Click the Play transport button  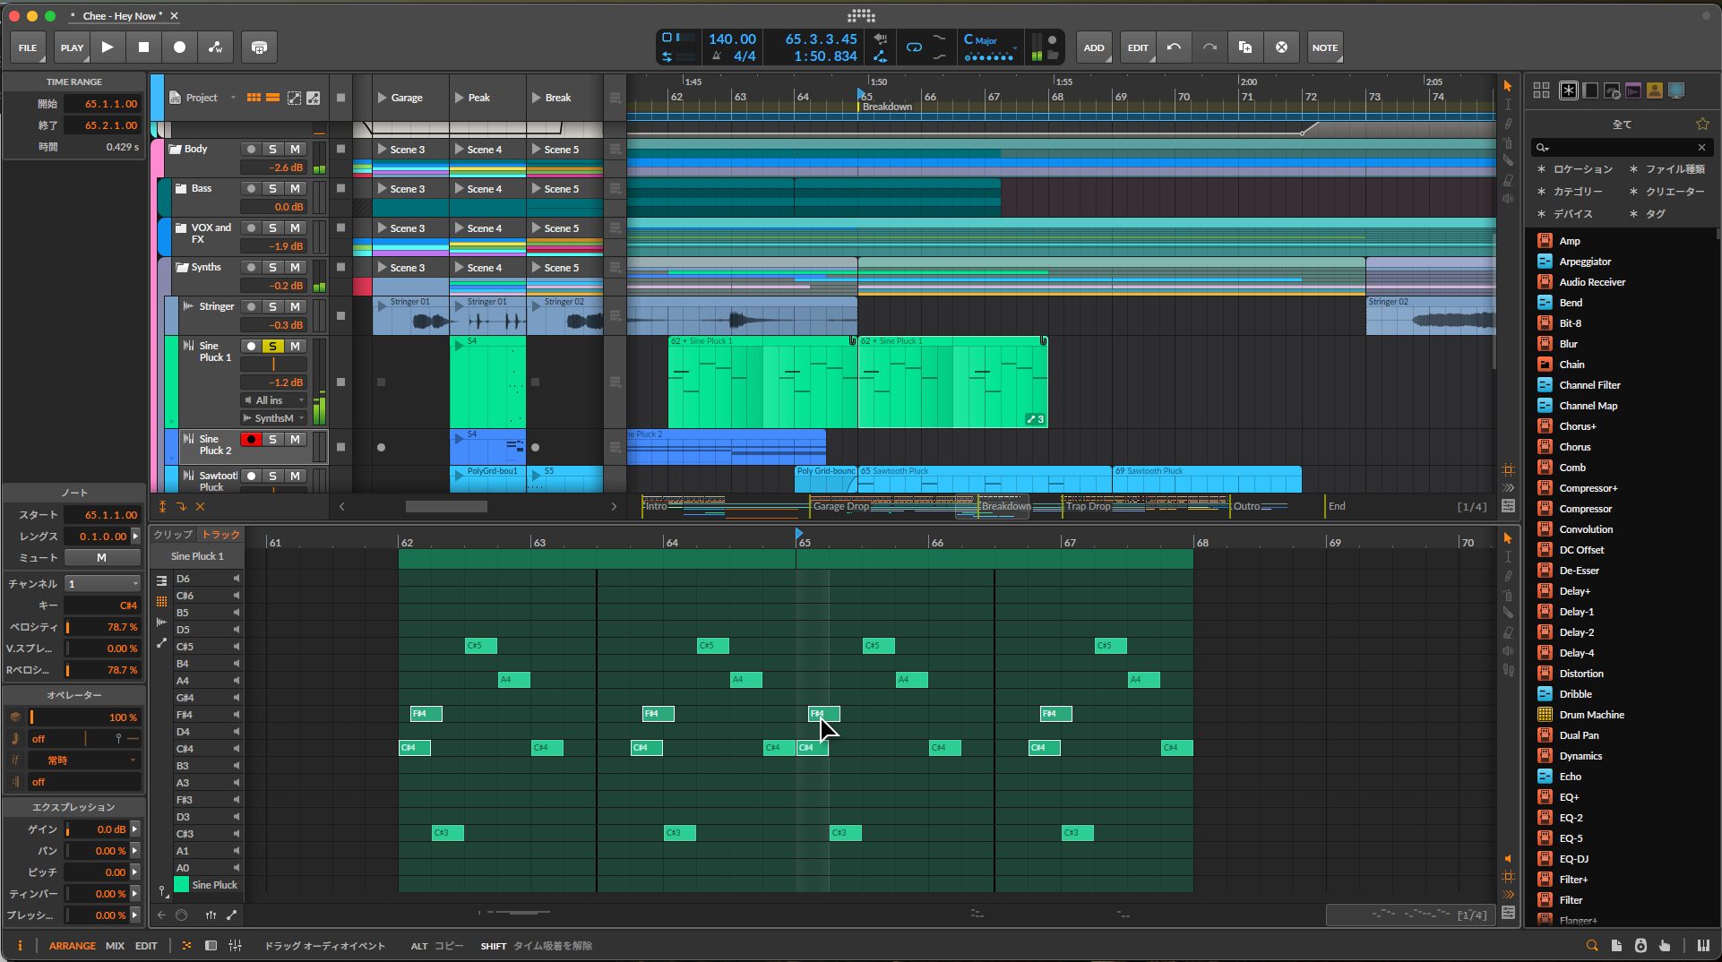pos(108,47)
